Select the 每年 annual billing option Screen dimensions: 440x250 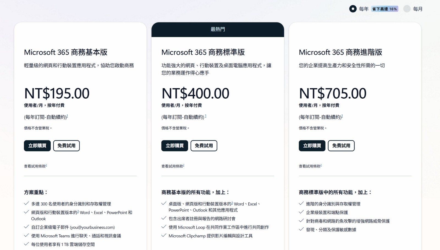click(353, 9)
